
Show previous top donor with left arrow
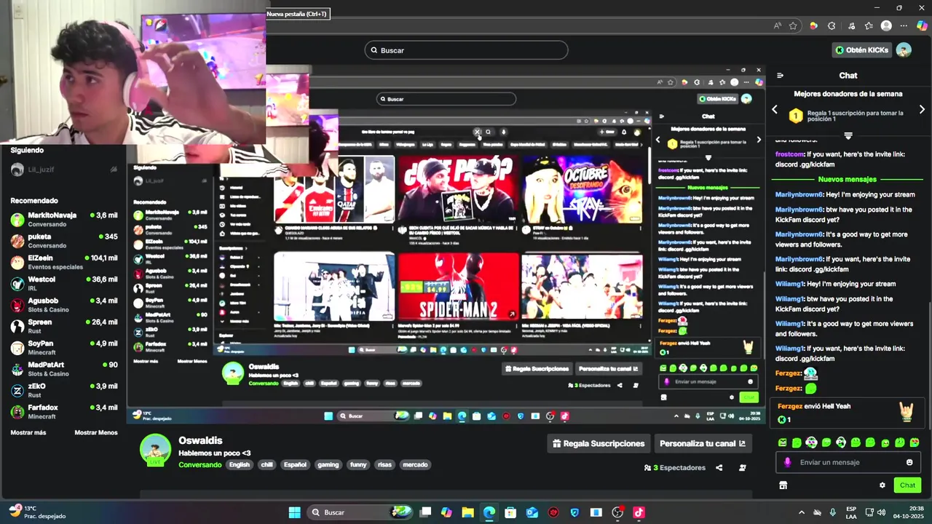click(x=775, y=110)
